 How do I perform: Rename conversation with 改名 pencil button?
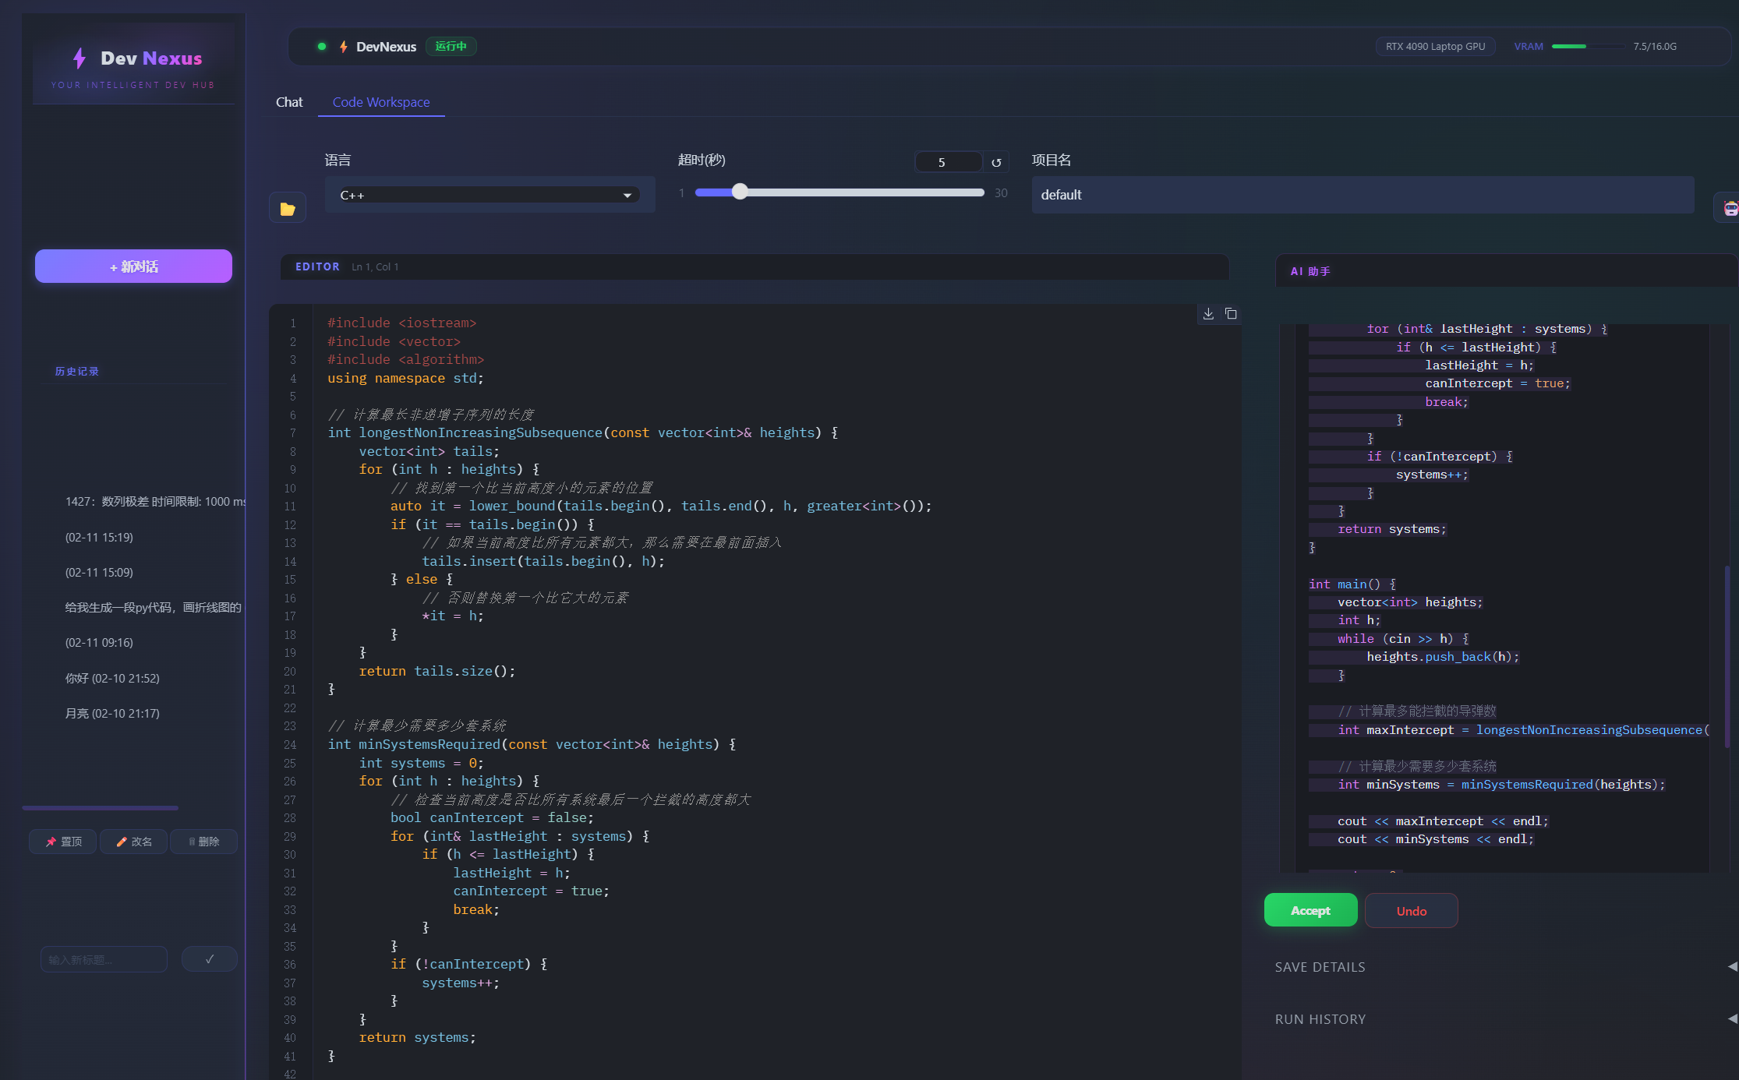coord(134,842)
